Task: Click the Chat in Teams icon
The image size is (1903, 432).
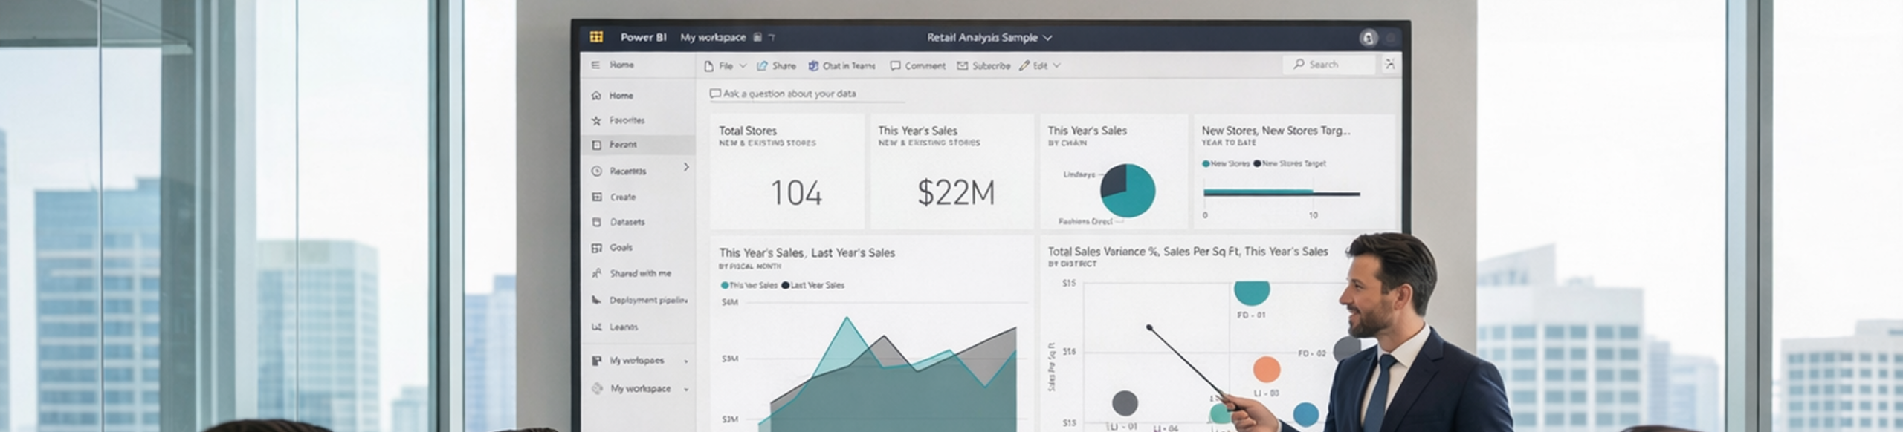Action: coord(813,66)
